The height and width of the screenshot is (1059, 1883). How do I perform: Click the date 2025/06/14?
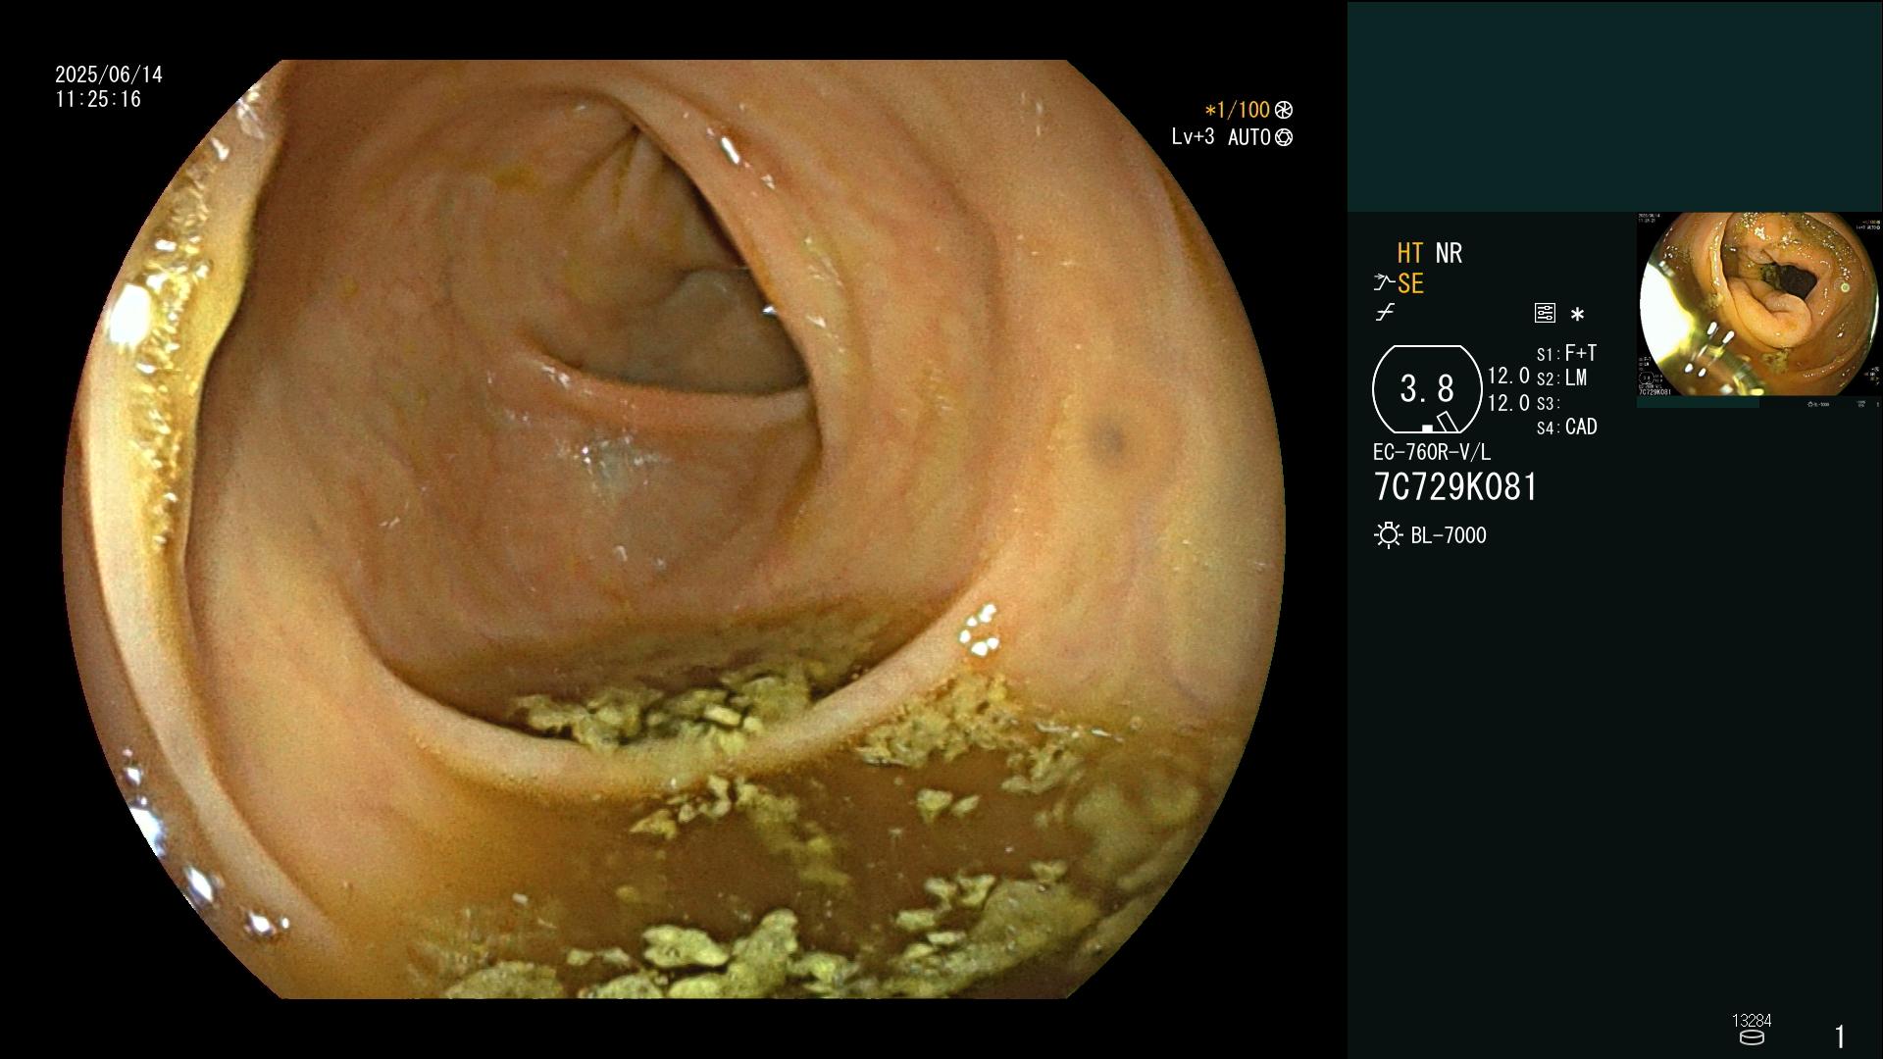[109, 75]
